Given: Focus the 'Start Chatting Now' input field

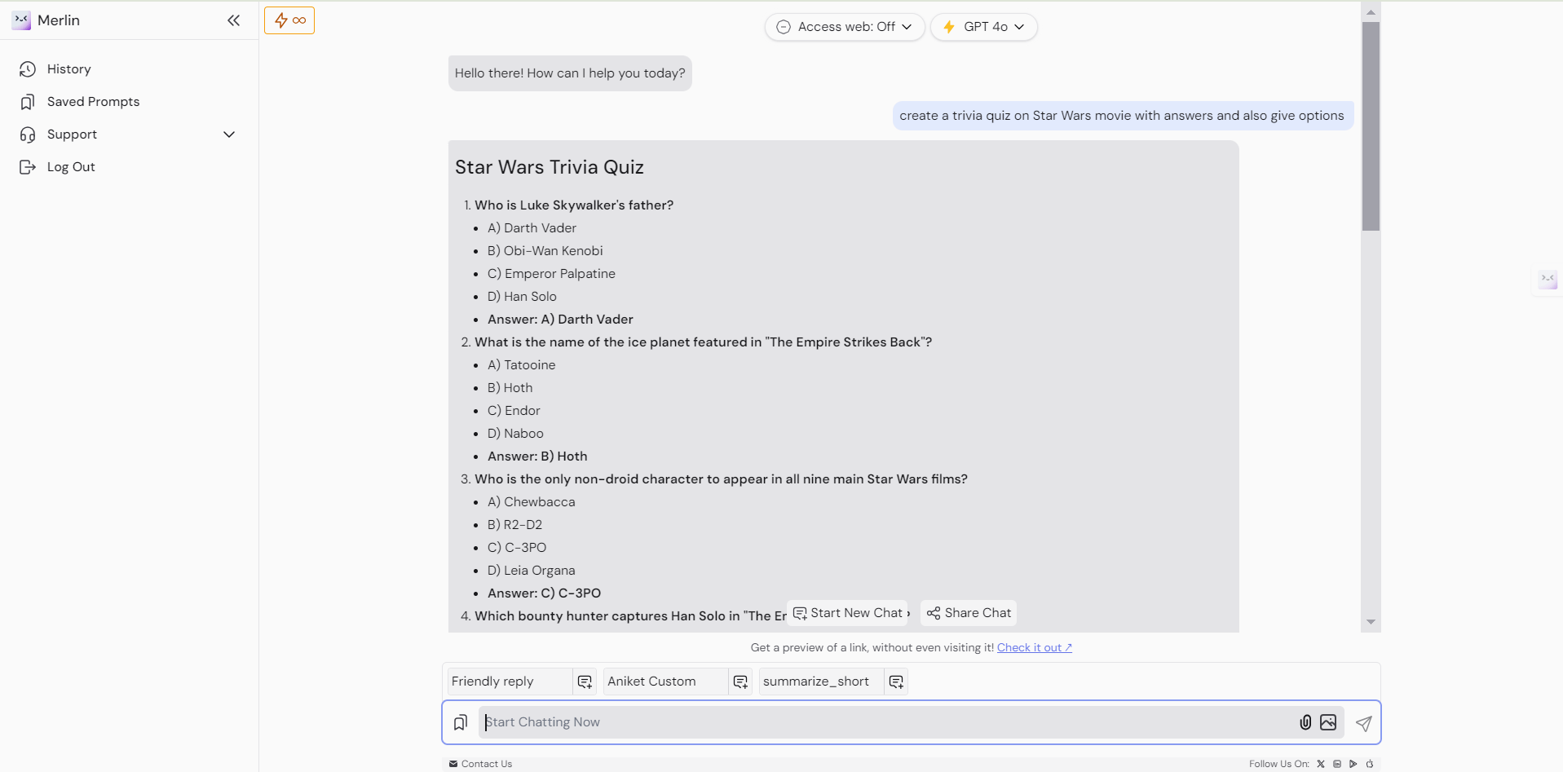Looking at the screenshot, I should pos(886,722).
